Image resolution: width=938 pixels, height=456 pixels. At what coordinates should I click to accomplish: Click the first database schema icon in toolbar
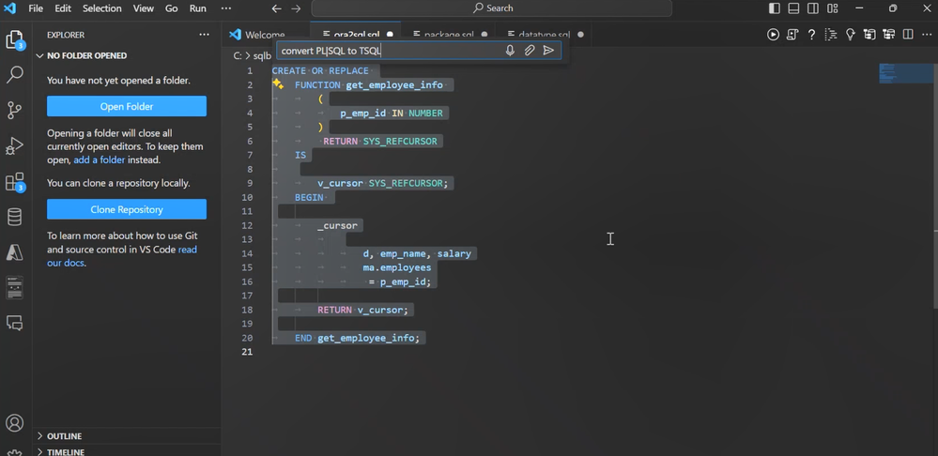click(869, 35)
